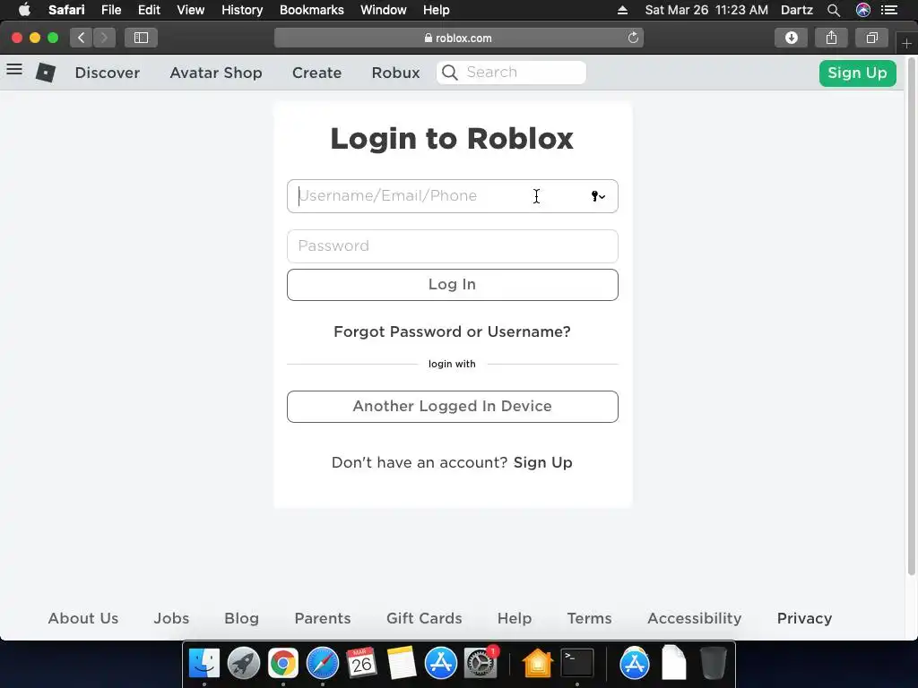This screenshot has height=688, width=918.
Task: Open the Roblox hamburger navigation menu
Action: pyautogui.click(x=14, y=70)
